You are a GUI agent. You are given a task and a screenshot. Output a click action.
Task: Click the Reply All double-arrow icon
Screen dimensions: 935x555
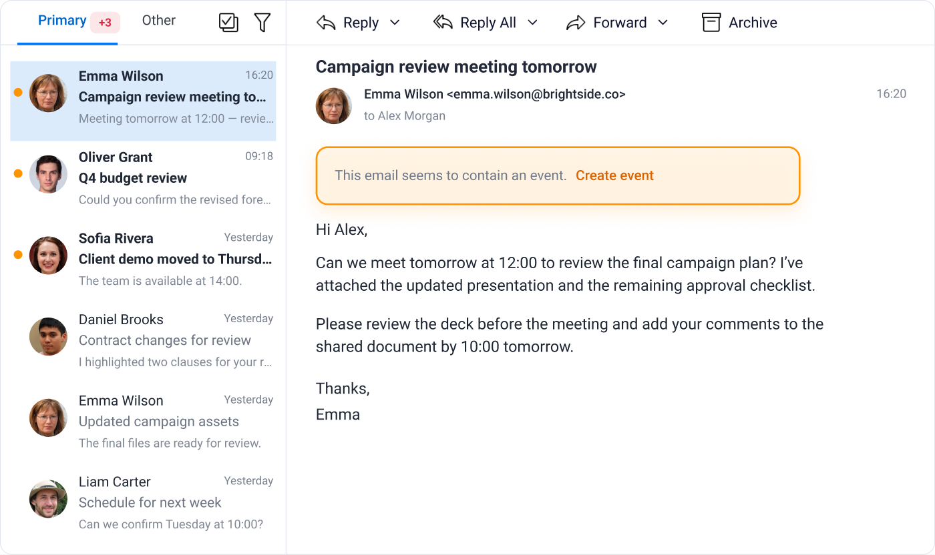[443, 23]
